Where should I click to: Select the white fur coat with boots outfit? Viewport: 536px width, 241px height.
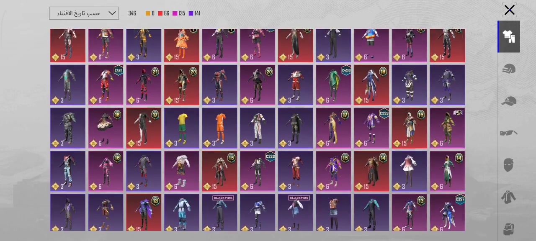(182, 171)
